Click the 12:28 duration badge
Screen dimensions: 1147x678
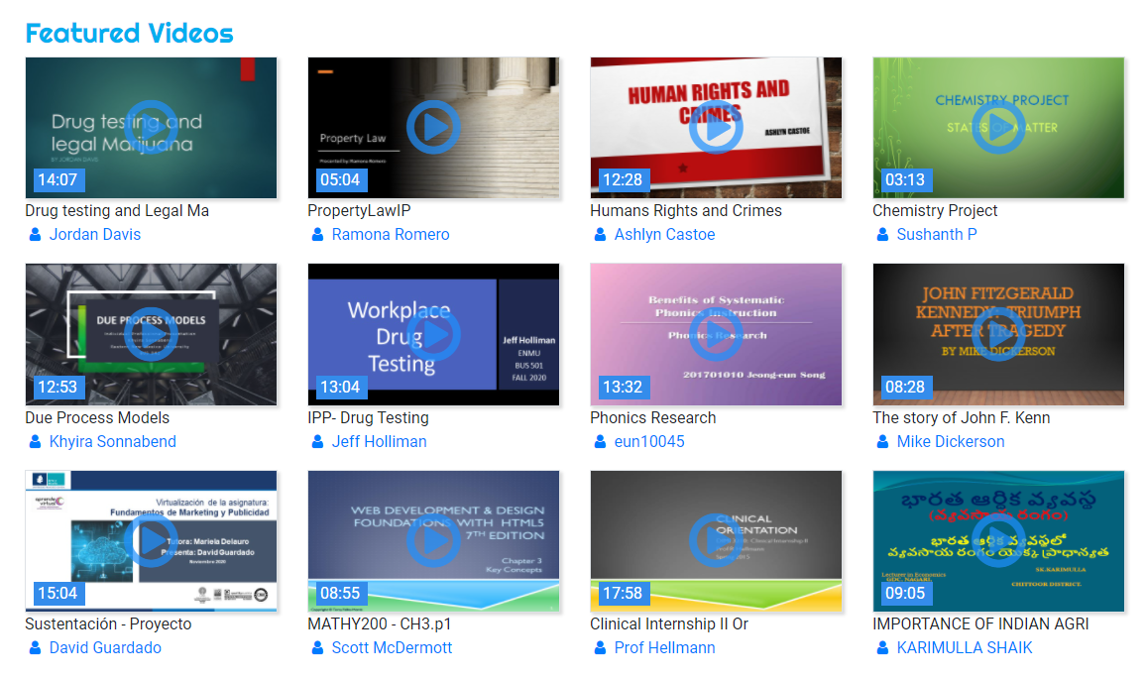pos(623,180)
